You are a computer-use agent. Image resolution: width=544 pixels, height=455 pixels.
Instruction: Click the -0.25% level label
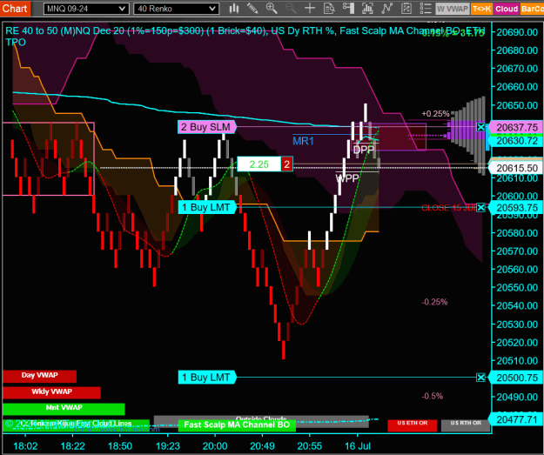click(434, 302)
